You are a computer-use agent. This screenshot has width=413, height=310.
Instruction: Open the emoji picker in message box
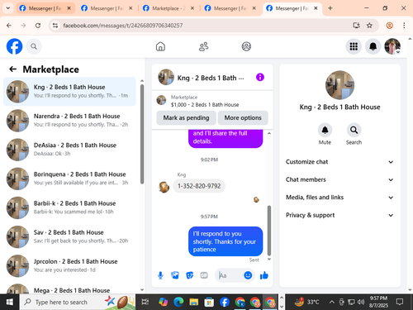248,275
